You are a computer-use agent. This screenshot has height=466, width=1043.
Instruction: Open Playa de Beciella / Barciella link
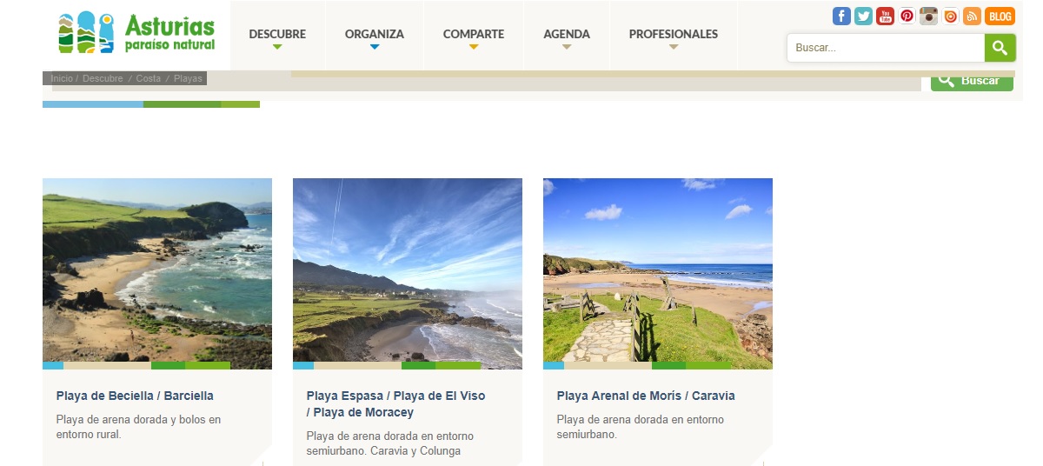135,396
